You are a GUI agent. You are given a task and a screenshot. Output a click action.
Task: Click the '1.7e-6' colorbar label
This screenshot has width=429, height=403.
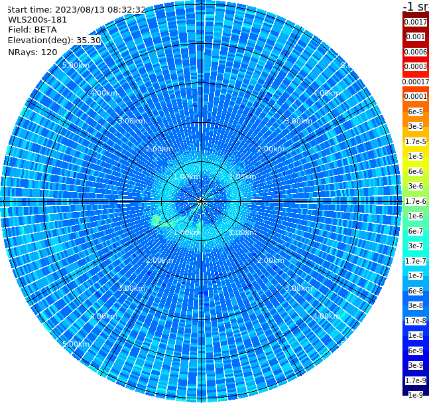click(x=416, y=201)
